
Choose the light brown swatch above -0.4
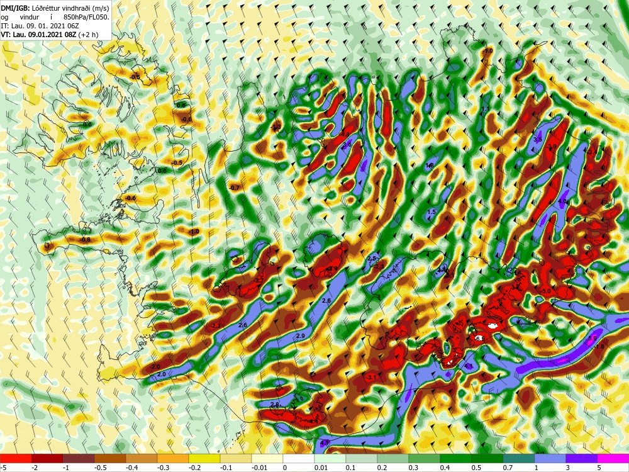coord(142,458)
